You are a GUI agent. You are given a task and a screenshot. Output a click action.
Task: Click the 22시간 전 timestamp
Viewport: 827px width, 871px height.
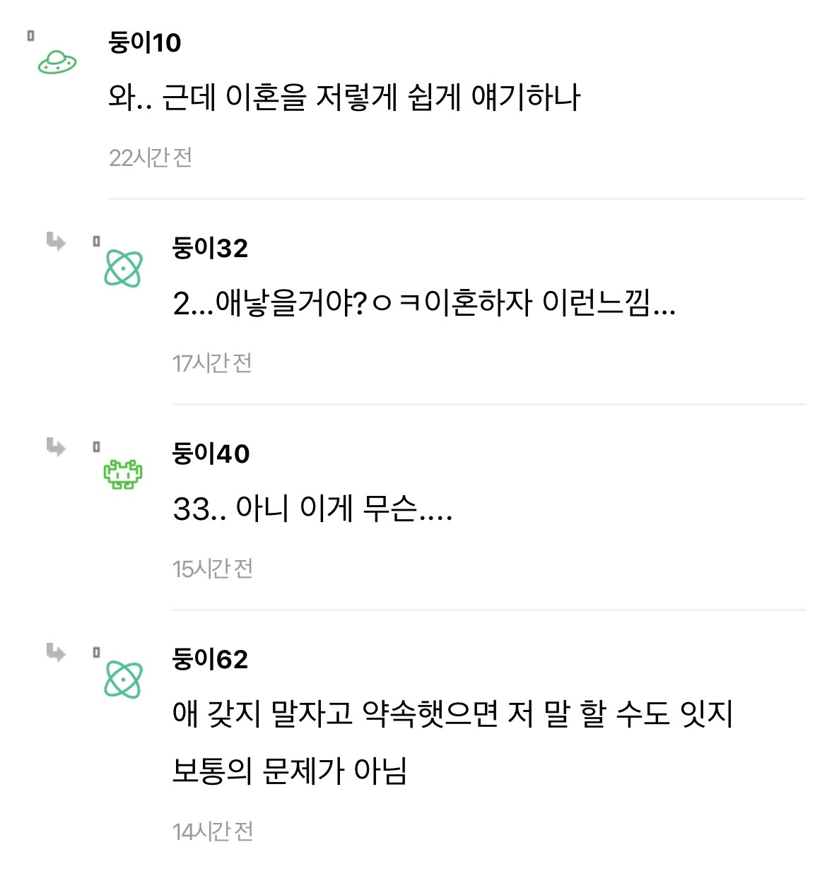151,158
